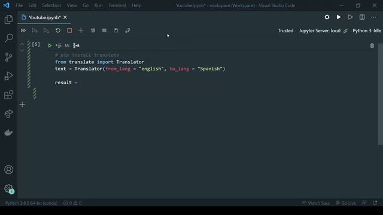This screenshot has width=383, height=215.
Task: Run cell 5 by line
Action: (x=59, y=45)
